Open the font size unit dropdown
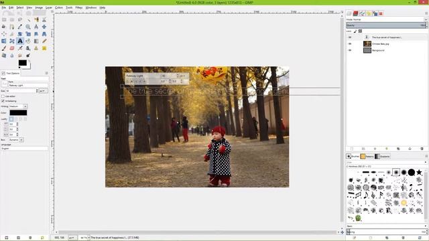This screenshot has height=241, width=429. click(43, 91)
